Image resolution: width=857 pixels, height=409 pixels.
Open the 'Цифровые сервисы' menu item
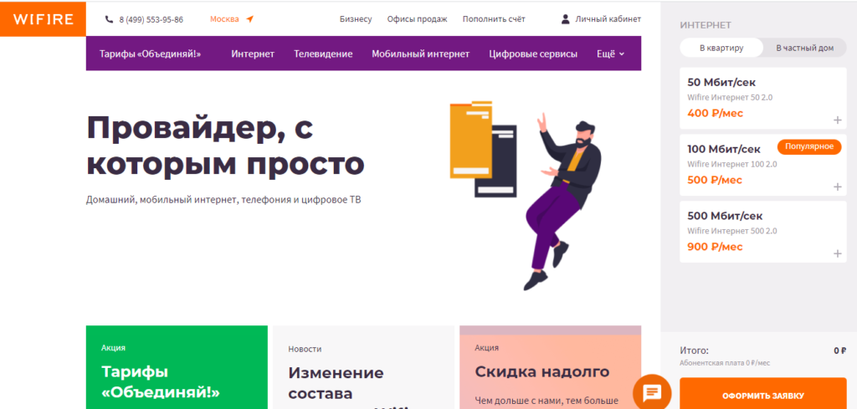pyautogui.click(x=533, y=54)
